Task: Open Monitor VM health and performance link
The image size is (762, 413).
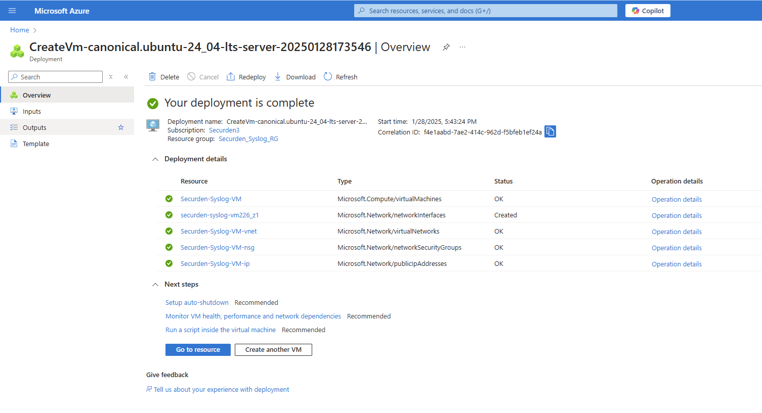Action: click(x=253, y=316)
